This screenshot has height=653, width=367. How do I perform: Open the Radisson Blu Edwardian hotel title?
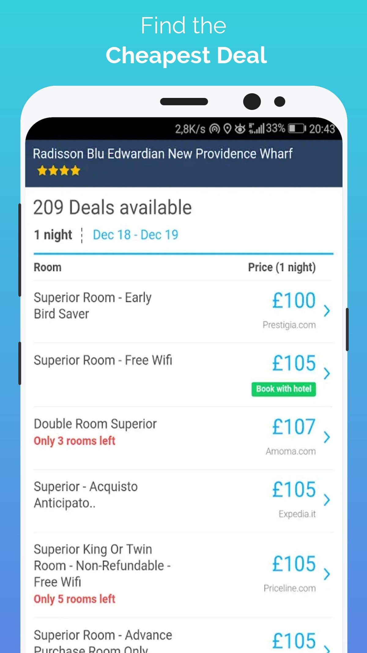163,154
